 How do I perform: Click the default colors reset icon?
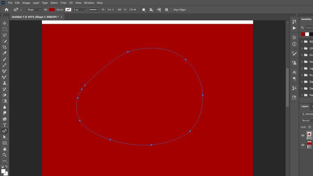pyautogui.click(x=2, y=167)
